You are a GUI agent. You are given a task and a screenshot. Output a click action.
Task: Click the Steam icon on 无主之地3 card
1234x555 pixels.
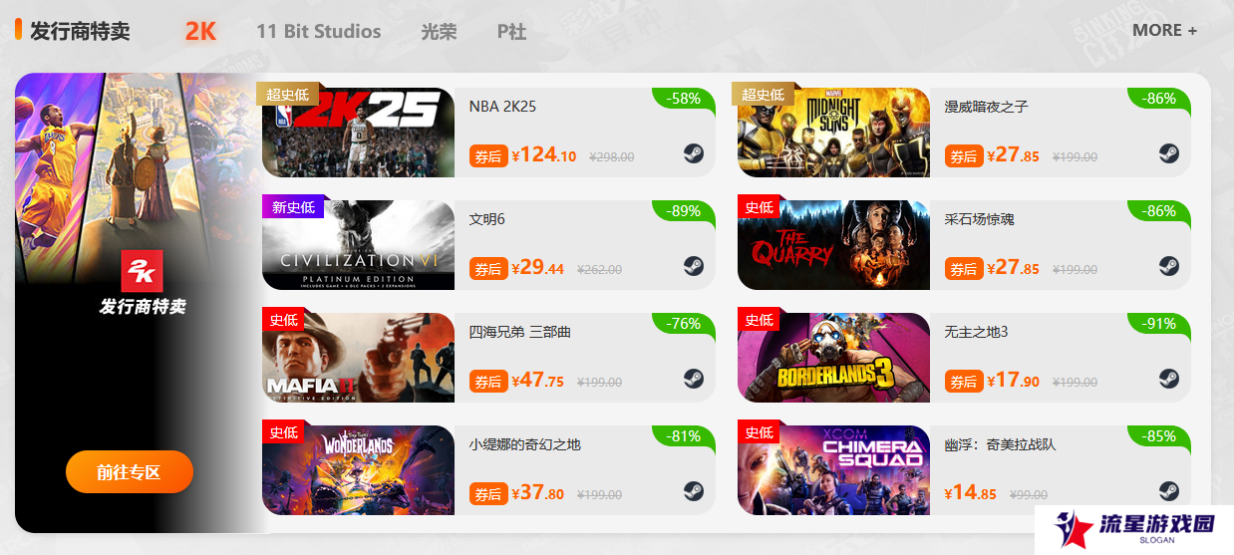point(1169,379)
